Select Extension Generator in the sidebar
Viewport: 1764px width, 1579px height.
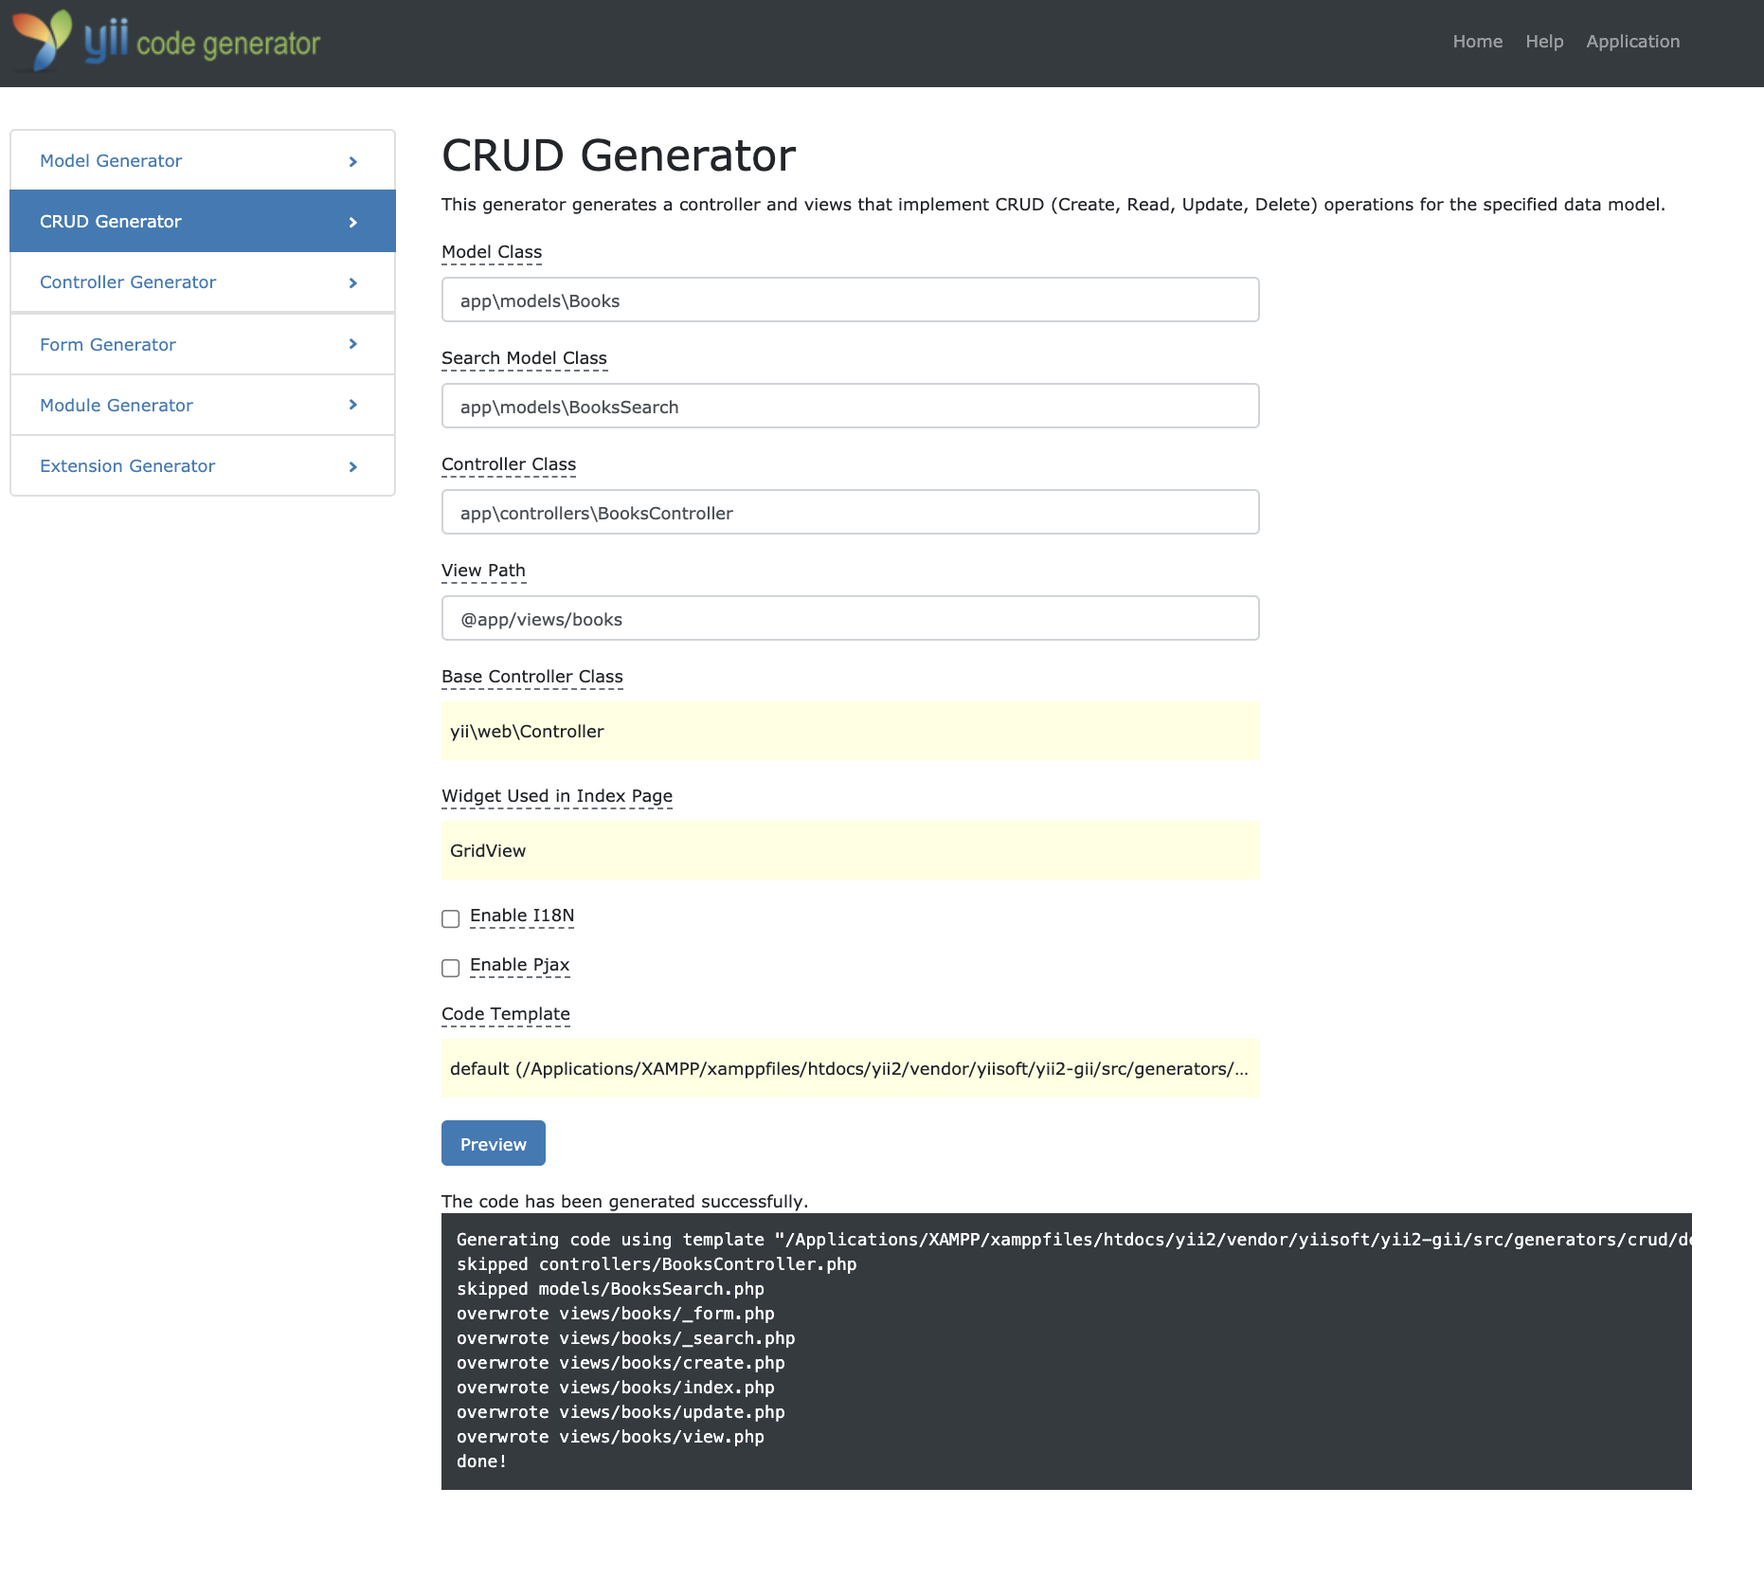point(203,465)
